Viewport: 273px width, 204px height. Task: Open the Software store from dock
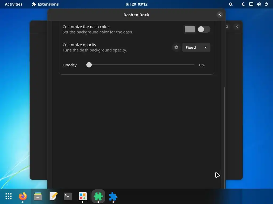[83, 196]
